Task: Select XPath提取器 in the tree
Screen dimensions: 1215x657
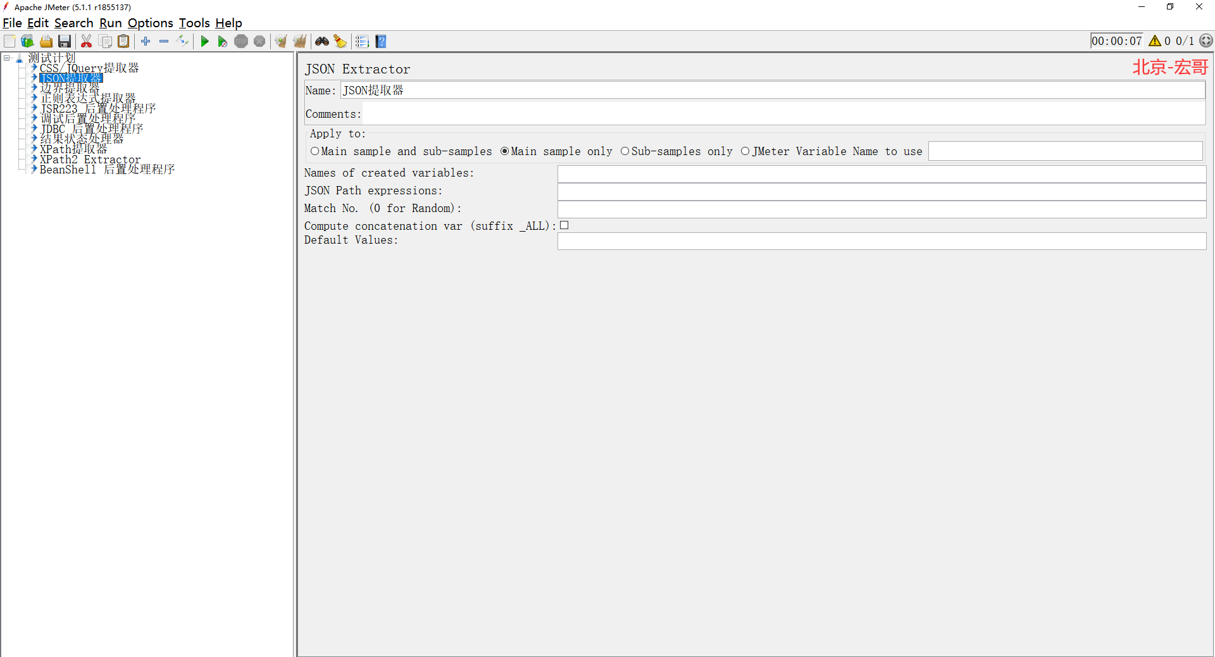Action: [x=73, y=149]
